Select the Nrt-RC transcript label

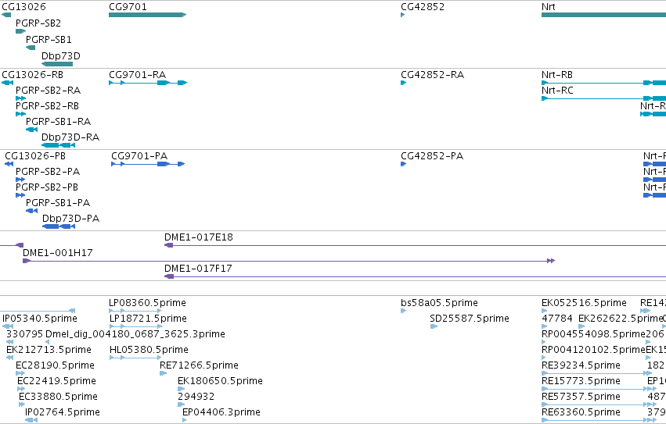[557, 91]
